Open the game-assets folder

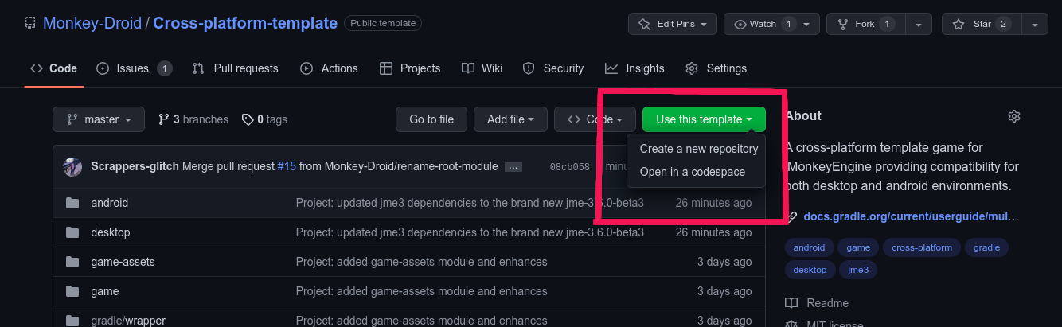123,262
